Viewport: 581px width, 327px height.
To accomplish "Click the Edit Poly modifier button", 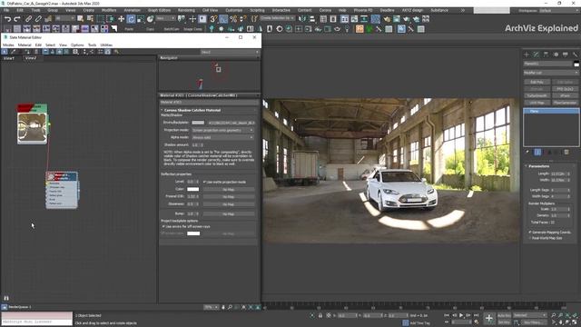I will pos(537,82).
